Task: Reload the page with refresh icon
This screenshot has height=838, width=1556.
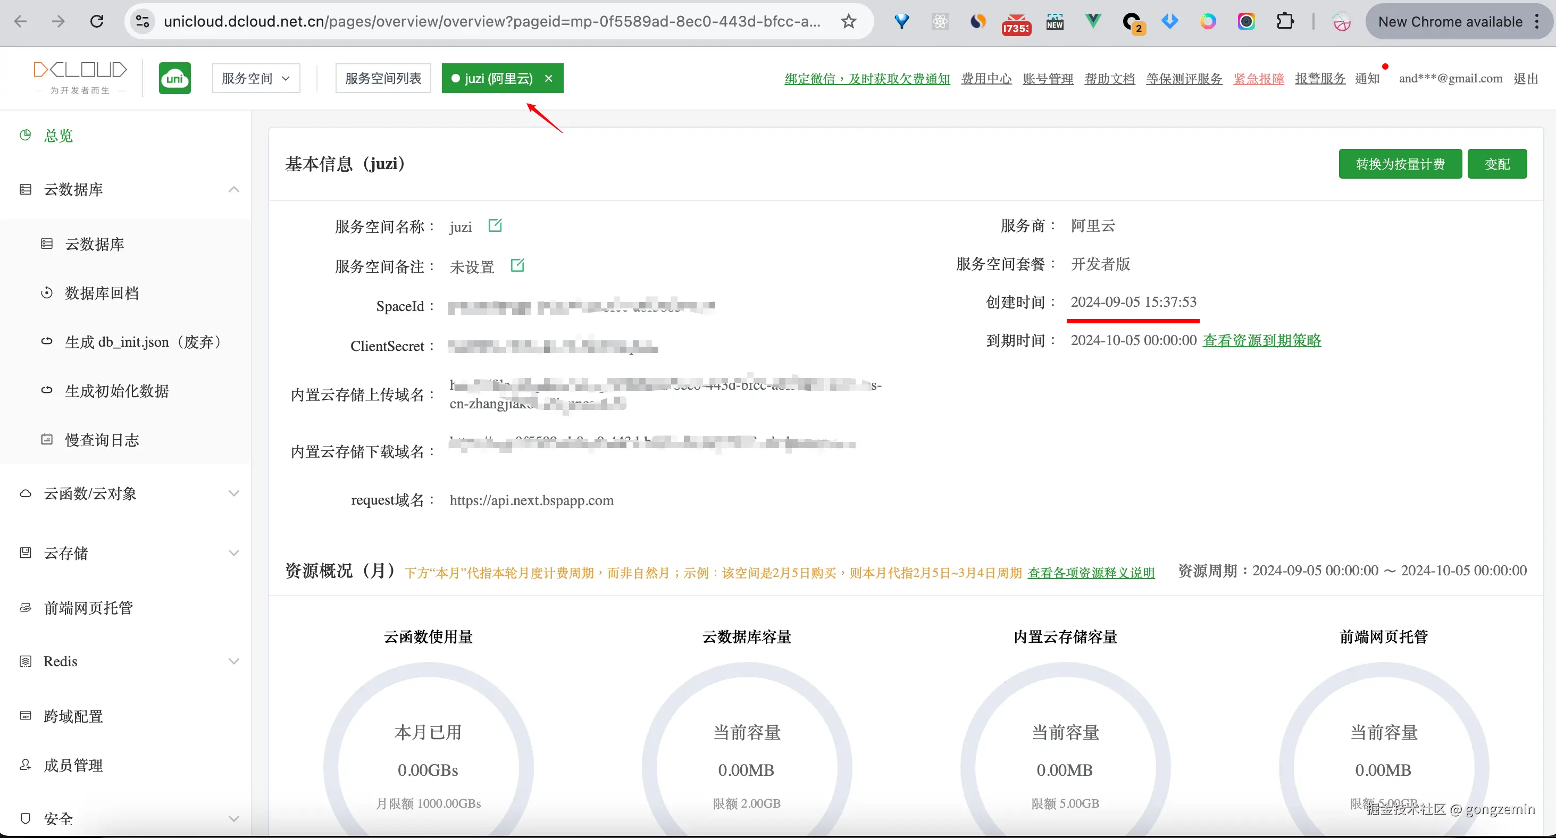Action: (x=97, y=22)
